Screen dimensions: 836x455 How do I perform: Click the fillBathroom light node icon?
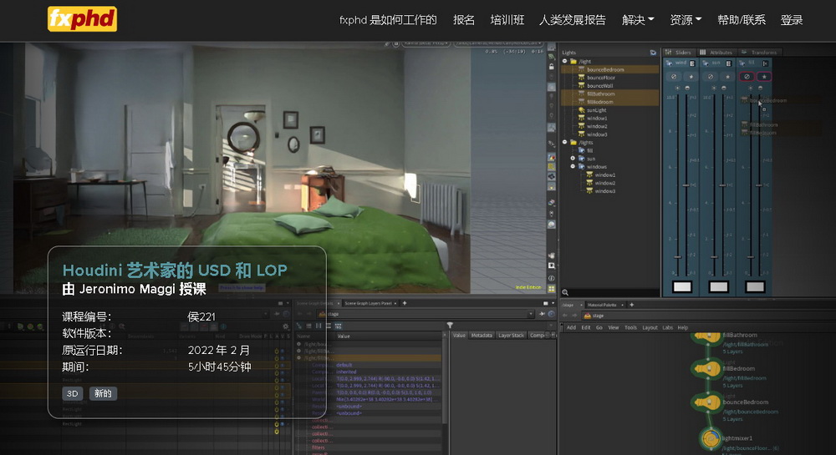pyautogui.click(x=707, y=337)
